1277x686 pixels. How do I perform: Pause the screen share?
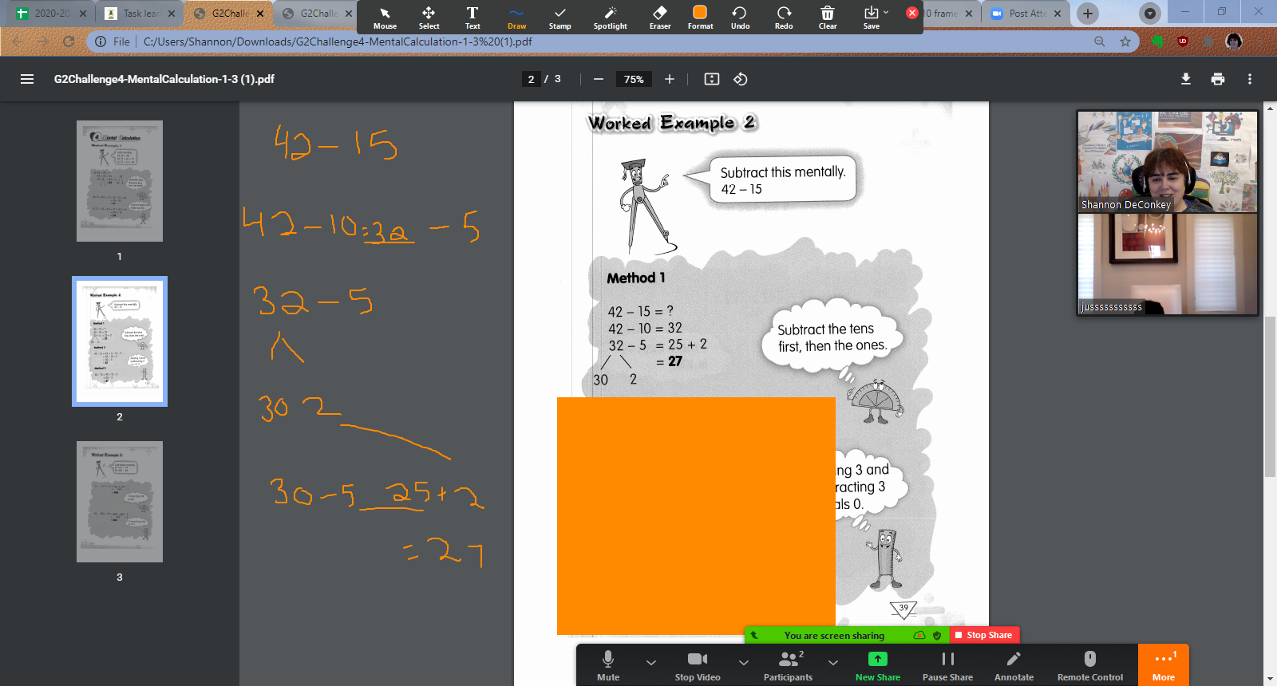click(x=947, y=665)
